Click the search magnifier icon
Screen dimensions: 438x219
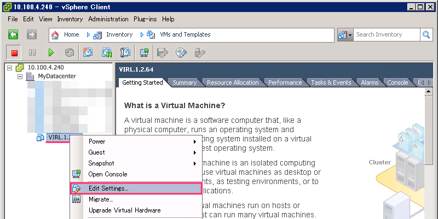click(x=426, y=35)
